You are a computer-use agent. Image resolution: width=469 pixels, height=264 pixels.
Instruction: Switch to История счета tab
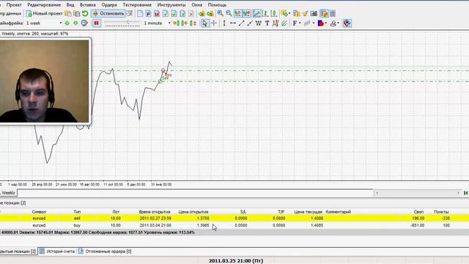(57, 251)
